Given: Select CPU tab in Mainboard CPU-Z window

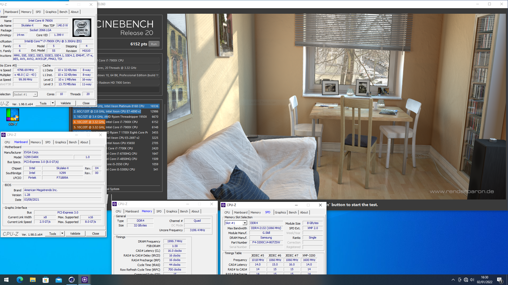Looking at the screenshot, I should click(7, 142).
